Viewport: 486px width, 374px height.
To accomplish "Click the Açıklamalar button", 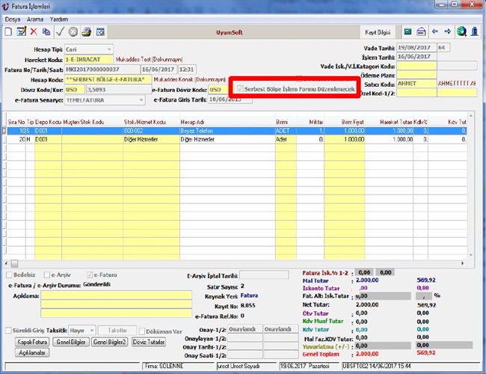I will coord(32,352).
